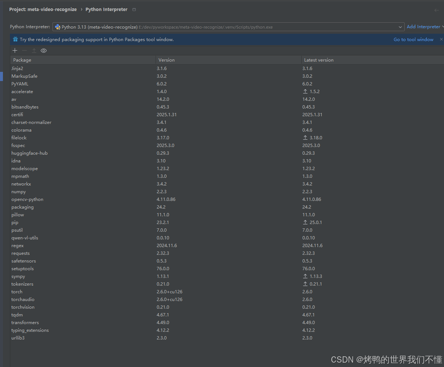Viewport: 444px width, 367px height.
Task: Select the Jinja2 package row
Action: pyautogui.click(x=227, y=69)
